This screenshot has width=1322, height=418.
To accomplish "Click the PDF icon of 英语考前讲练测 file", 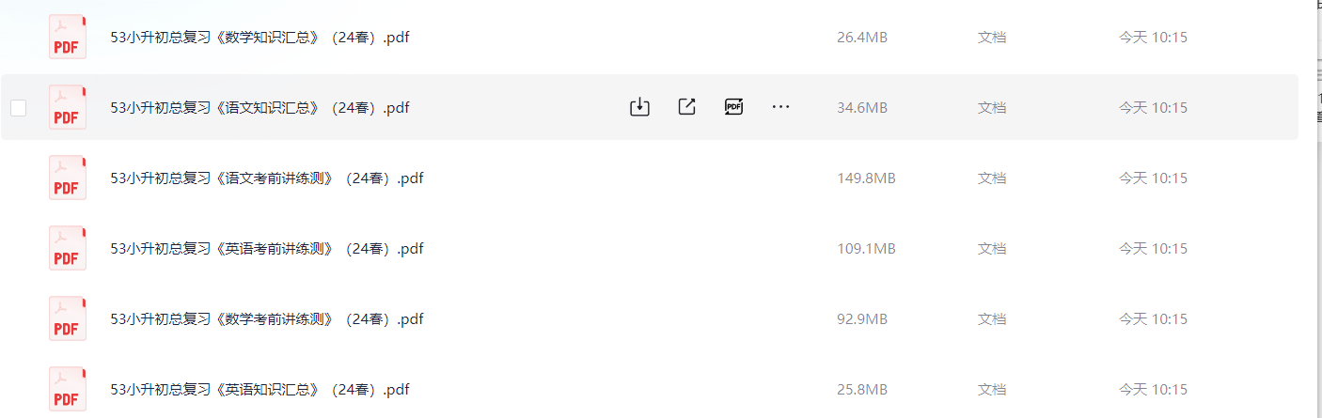I will point(67,248).
